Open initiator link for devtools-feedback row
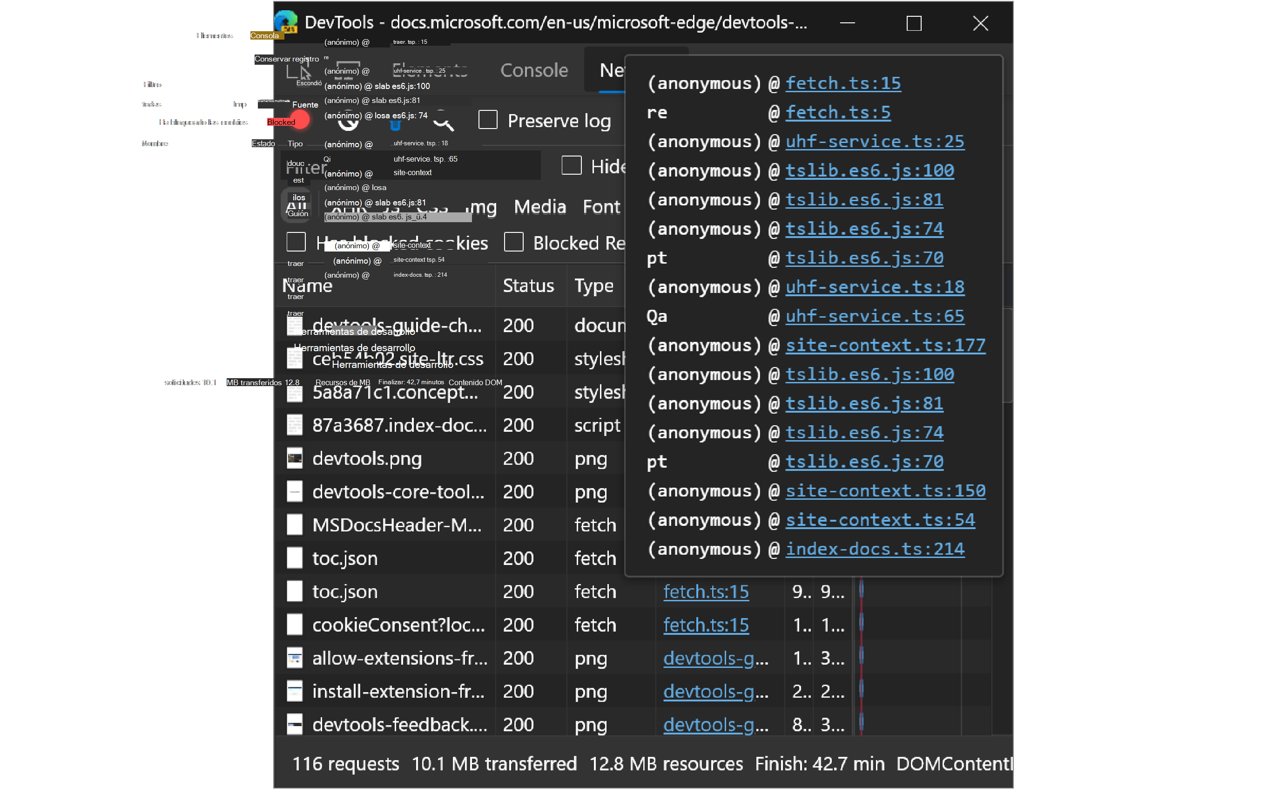The image size is (1287, 789). click(x=716, y=725)
